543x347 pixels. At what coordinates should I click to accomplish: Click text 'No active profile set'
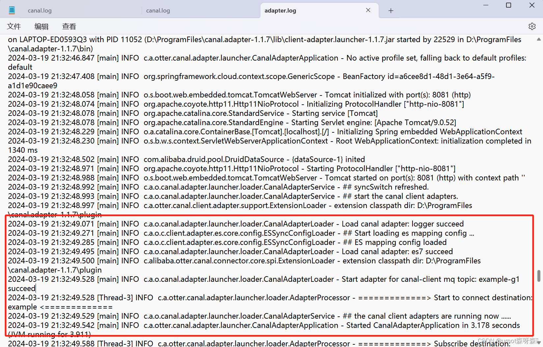click(382, 58)
